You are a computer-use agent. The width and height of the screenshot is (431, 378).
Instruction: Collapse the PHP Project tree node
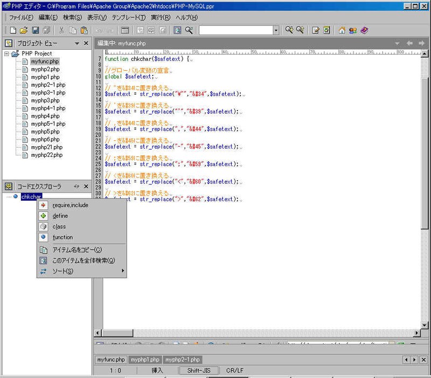click(x=7, y=54)
